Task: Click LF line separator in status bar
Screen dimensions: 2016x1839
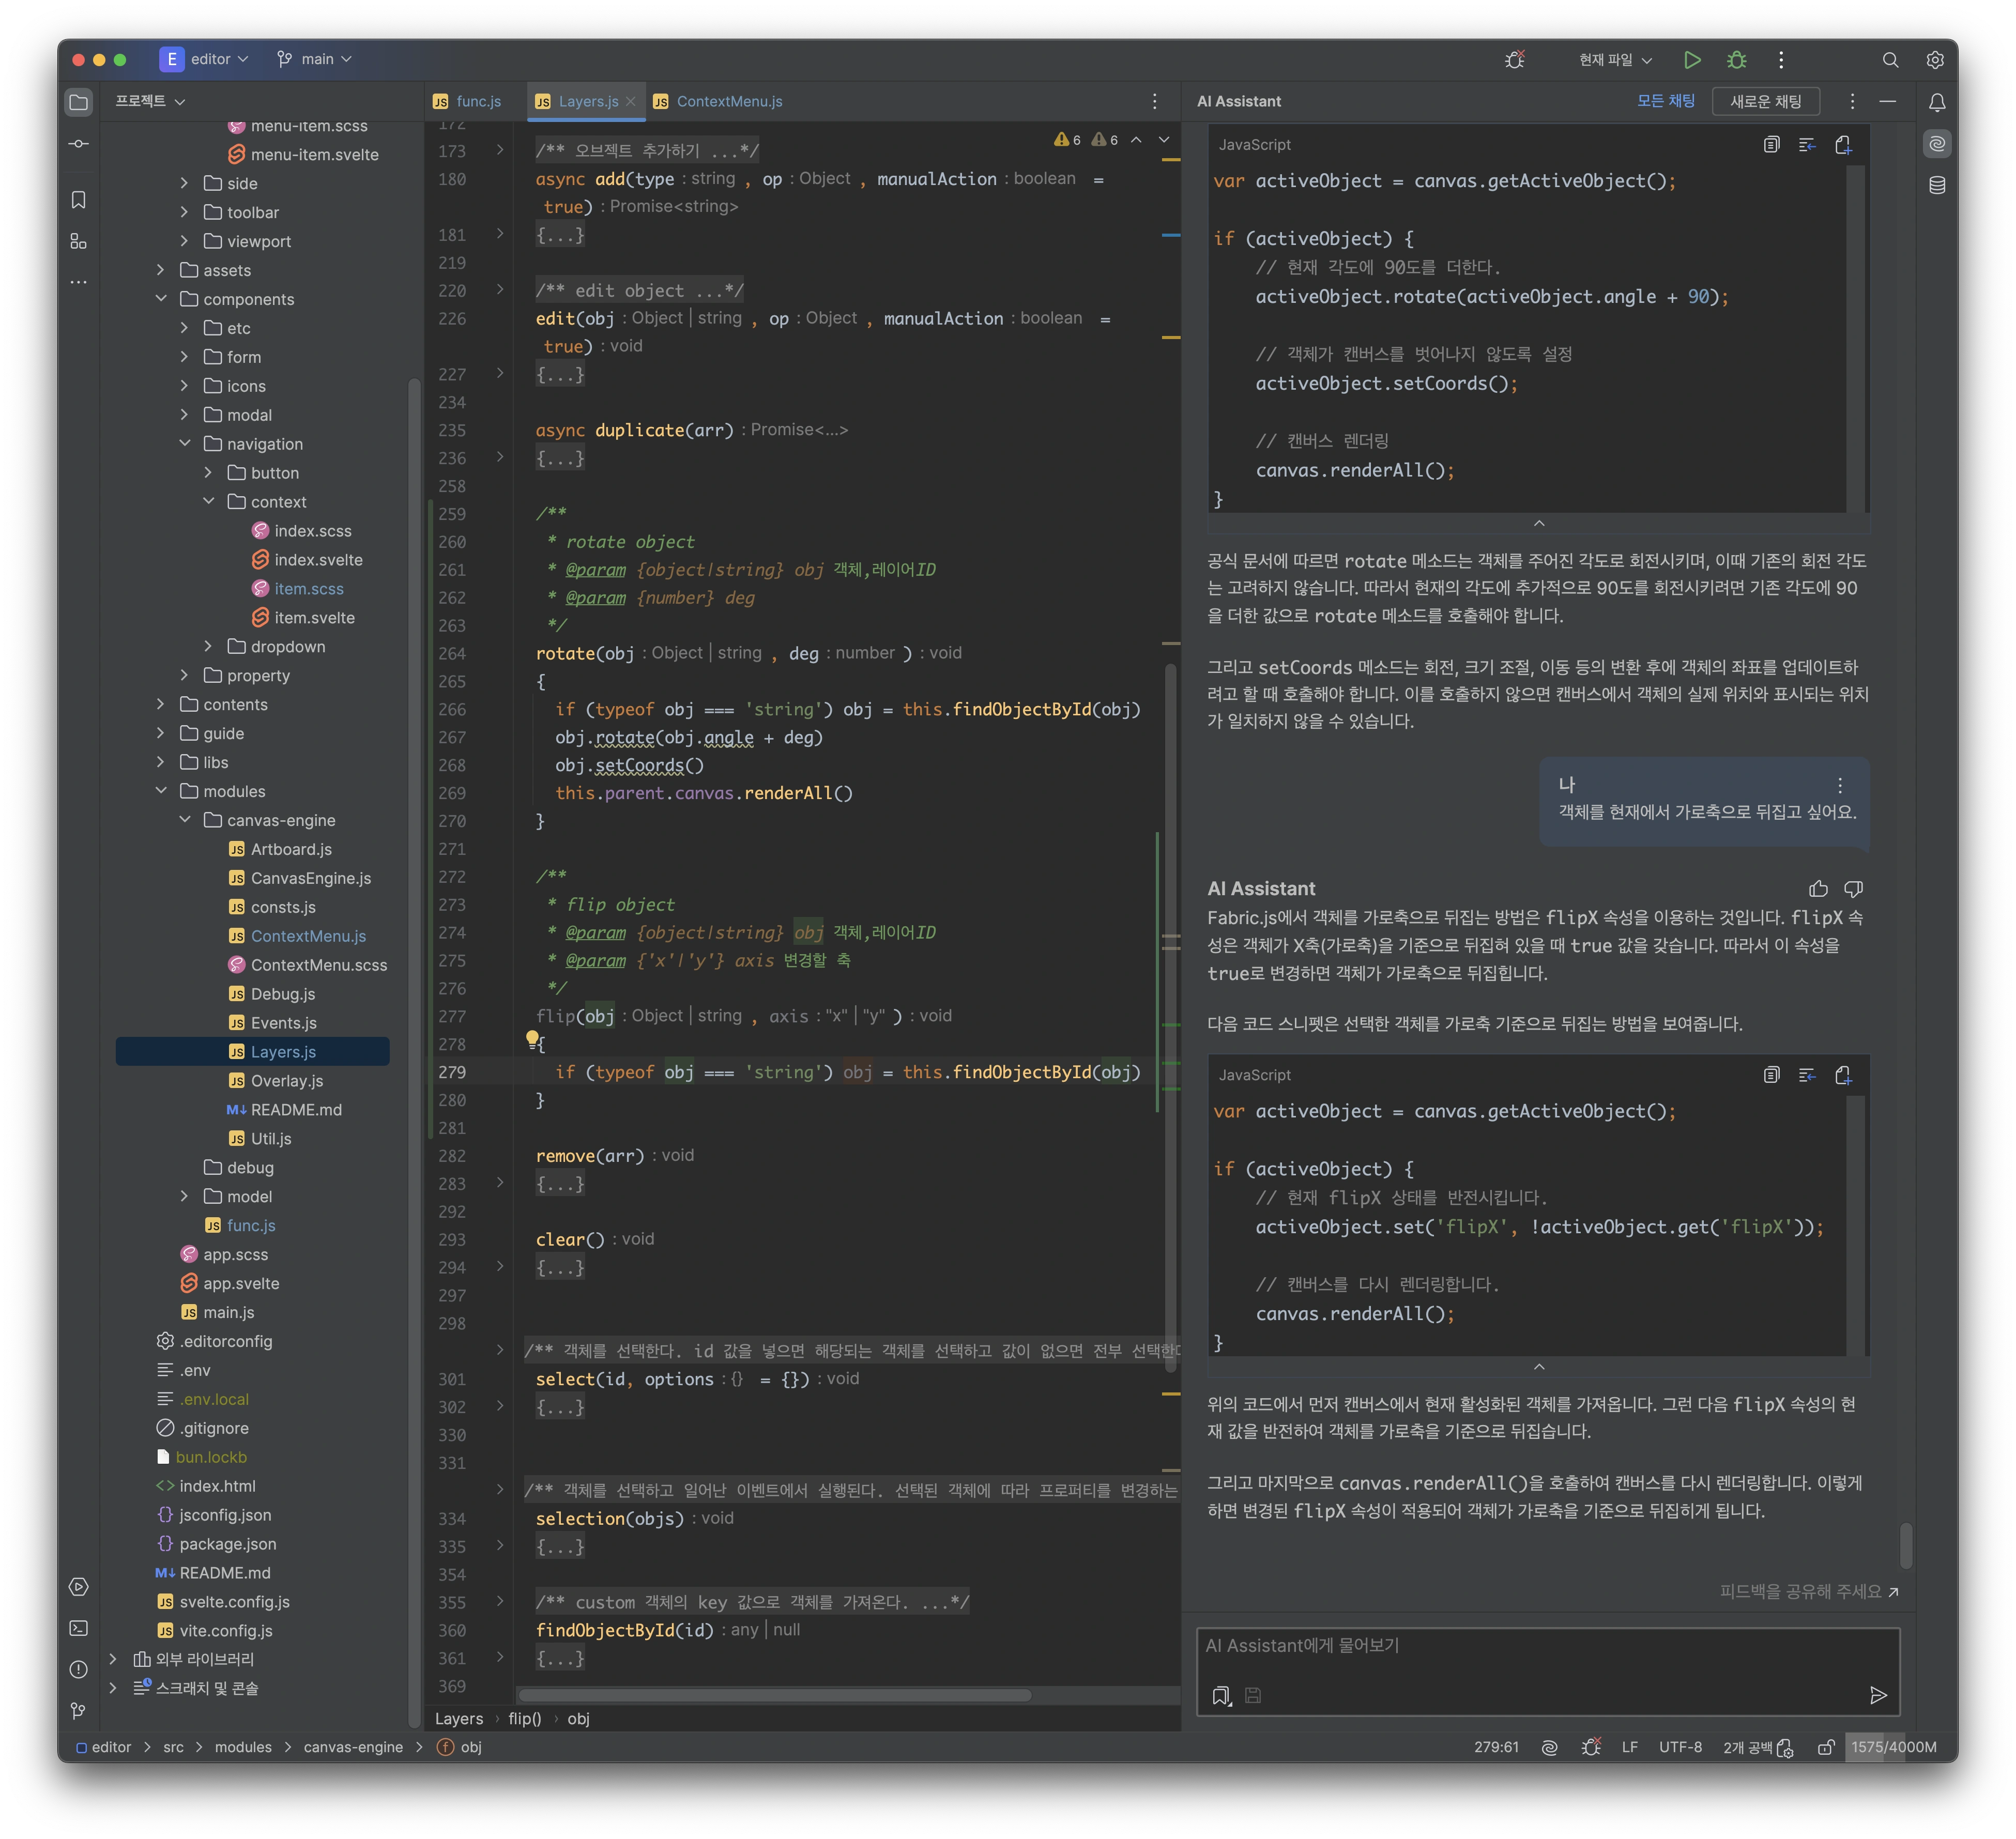Action: 1629,1747
